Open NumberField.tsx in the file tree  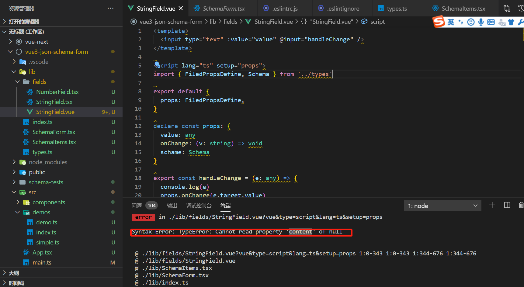pos(57,92)
